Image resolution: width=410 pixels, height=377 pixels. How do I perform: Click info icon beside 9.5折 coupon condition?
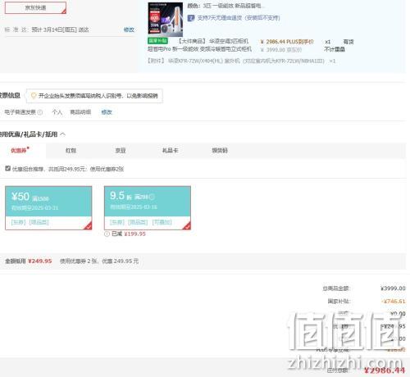tap(153, 197)
